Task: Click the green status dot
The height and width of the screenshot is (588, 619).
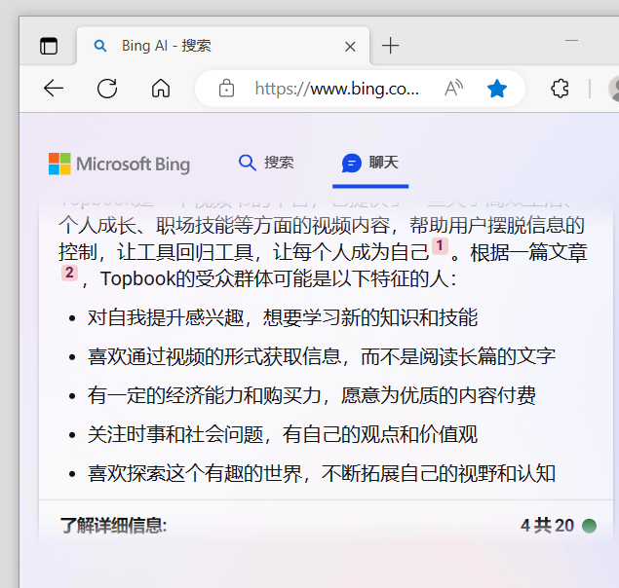Action: coord(589,526)
